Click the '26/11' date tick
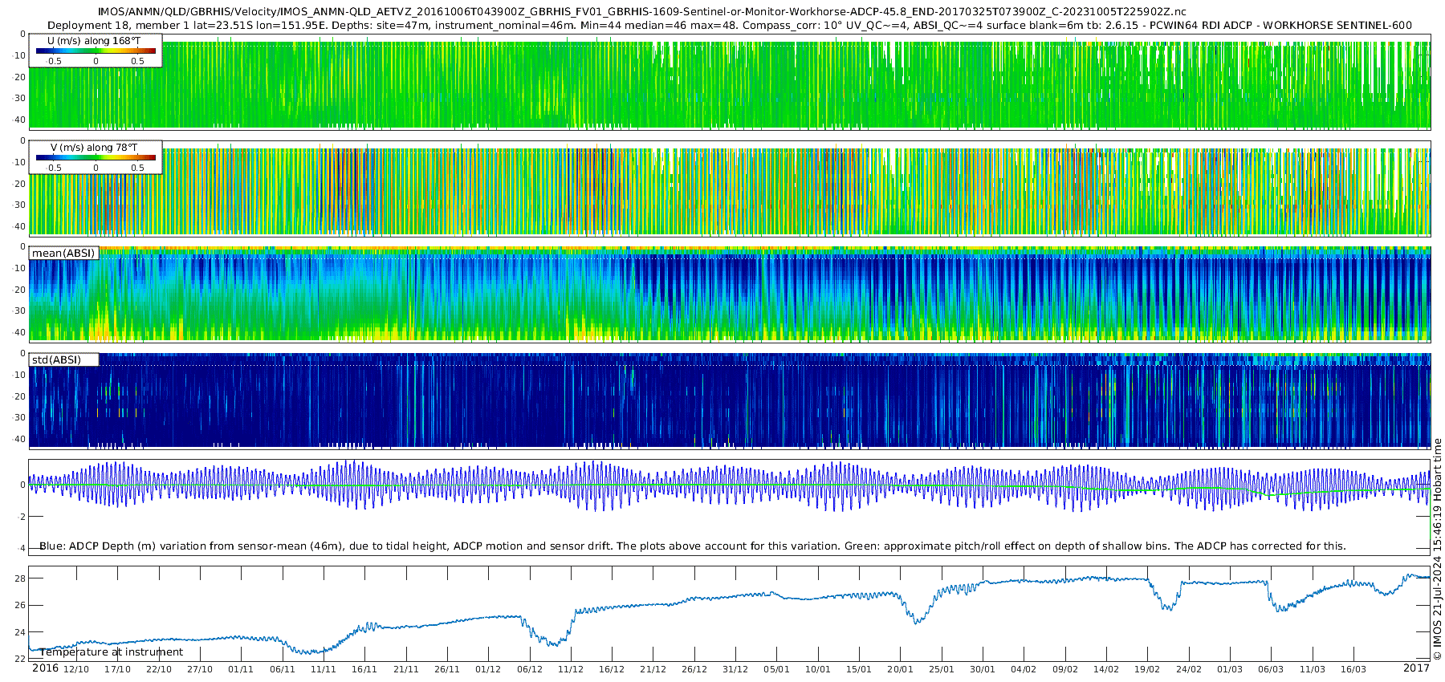This screenshot has height=682, width=1445. click(x=447, y=669)
